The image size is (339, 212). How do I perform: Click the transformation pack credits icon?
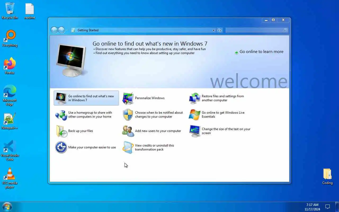pyautogui.click(x=128, y=148)
